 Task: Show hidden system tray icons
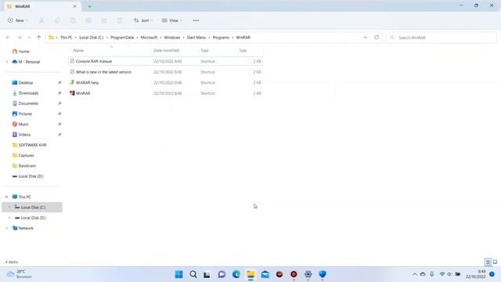pos(415,274)
